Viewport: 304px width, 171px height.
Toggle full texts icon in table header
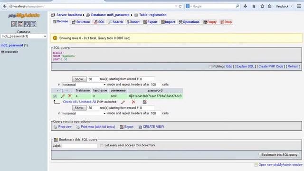click(62, 91)
